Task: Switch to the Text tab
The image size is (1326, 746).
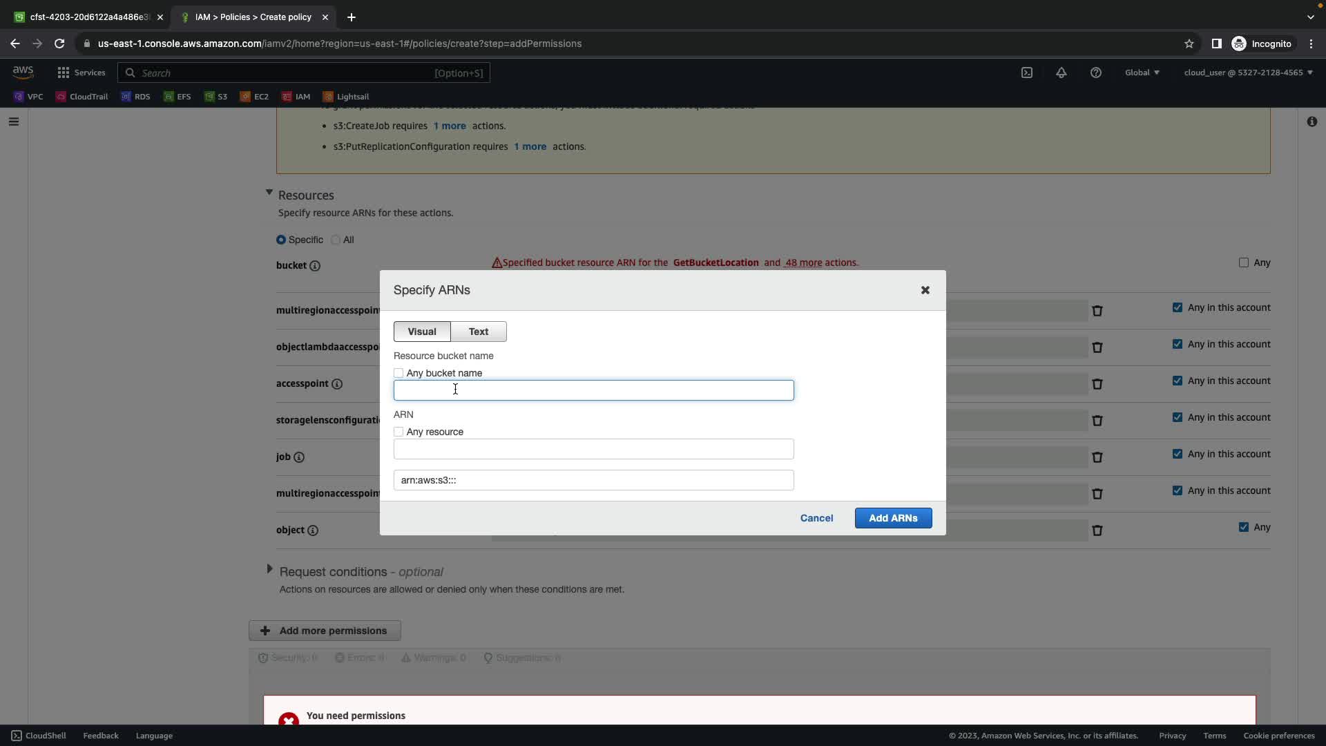Action: point(479,332)
